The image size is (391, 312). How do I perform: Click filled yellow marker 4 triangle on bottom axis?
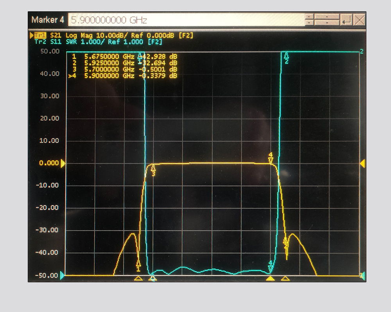[270, 278]
